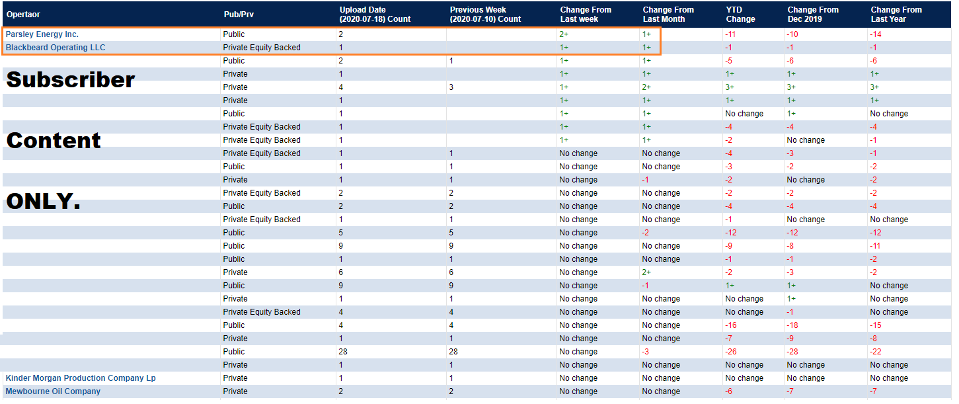The image size is (959, 404).
Task: Click the upload count cell showing 28
Action: click(x=343, y=352)
